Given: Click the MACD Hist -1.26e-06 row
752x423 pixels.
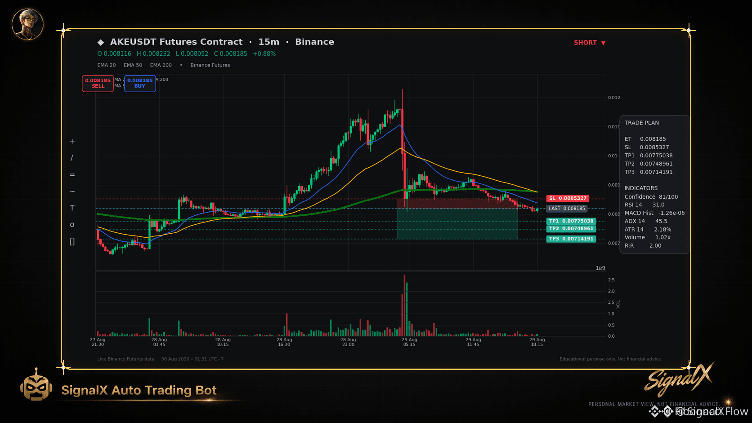Looking at the screenshot, I should pos(654,213).
